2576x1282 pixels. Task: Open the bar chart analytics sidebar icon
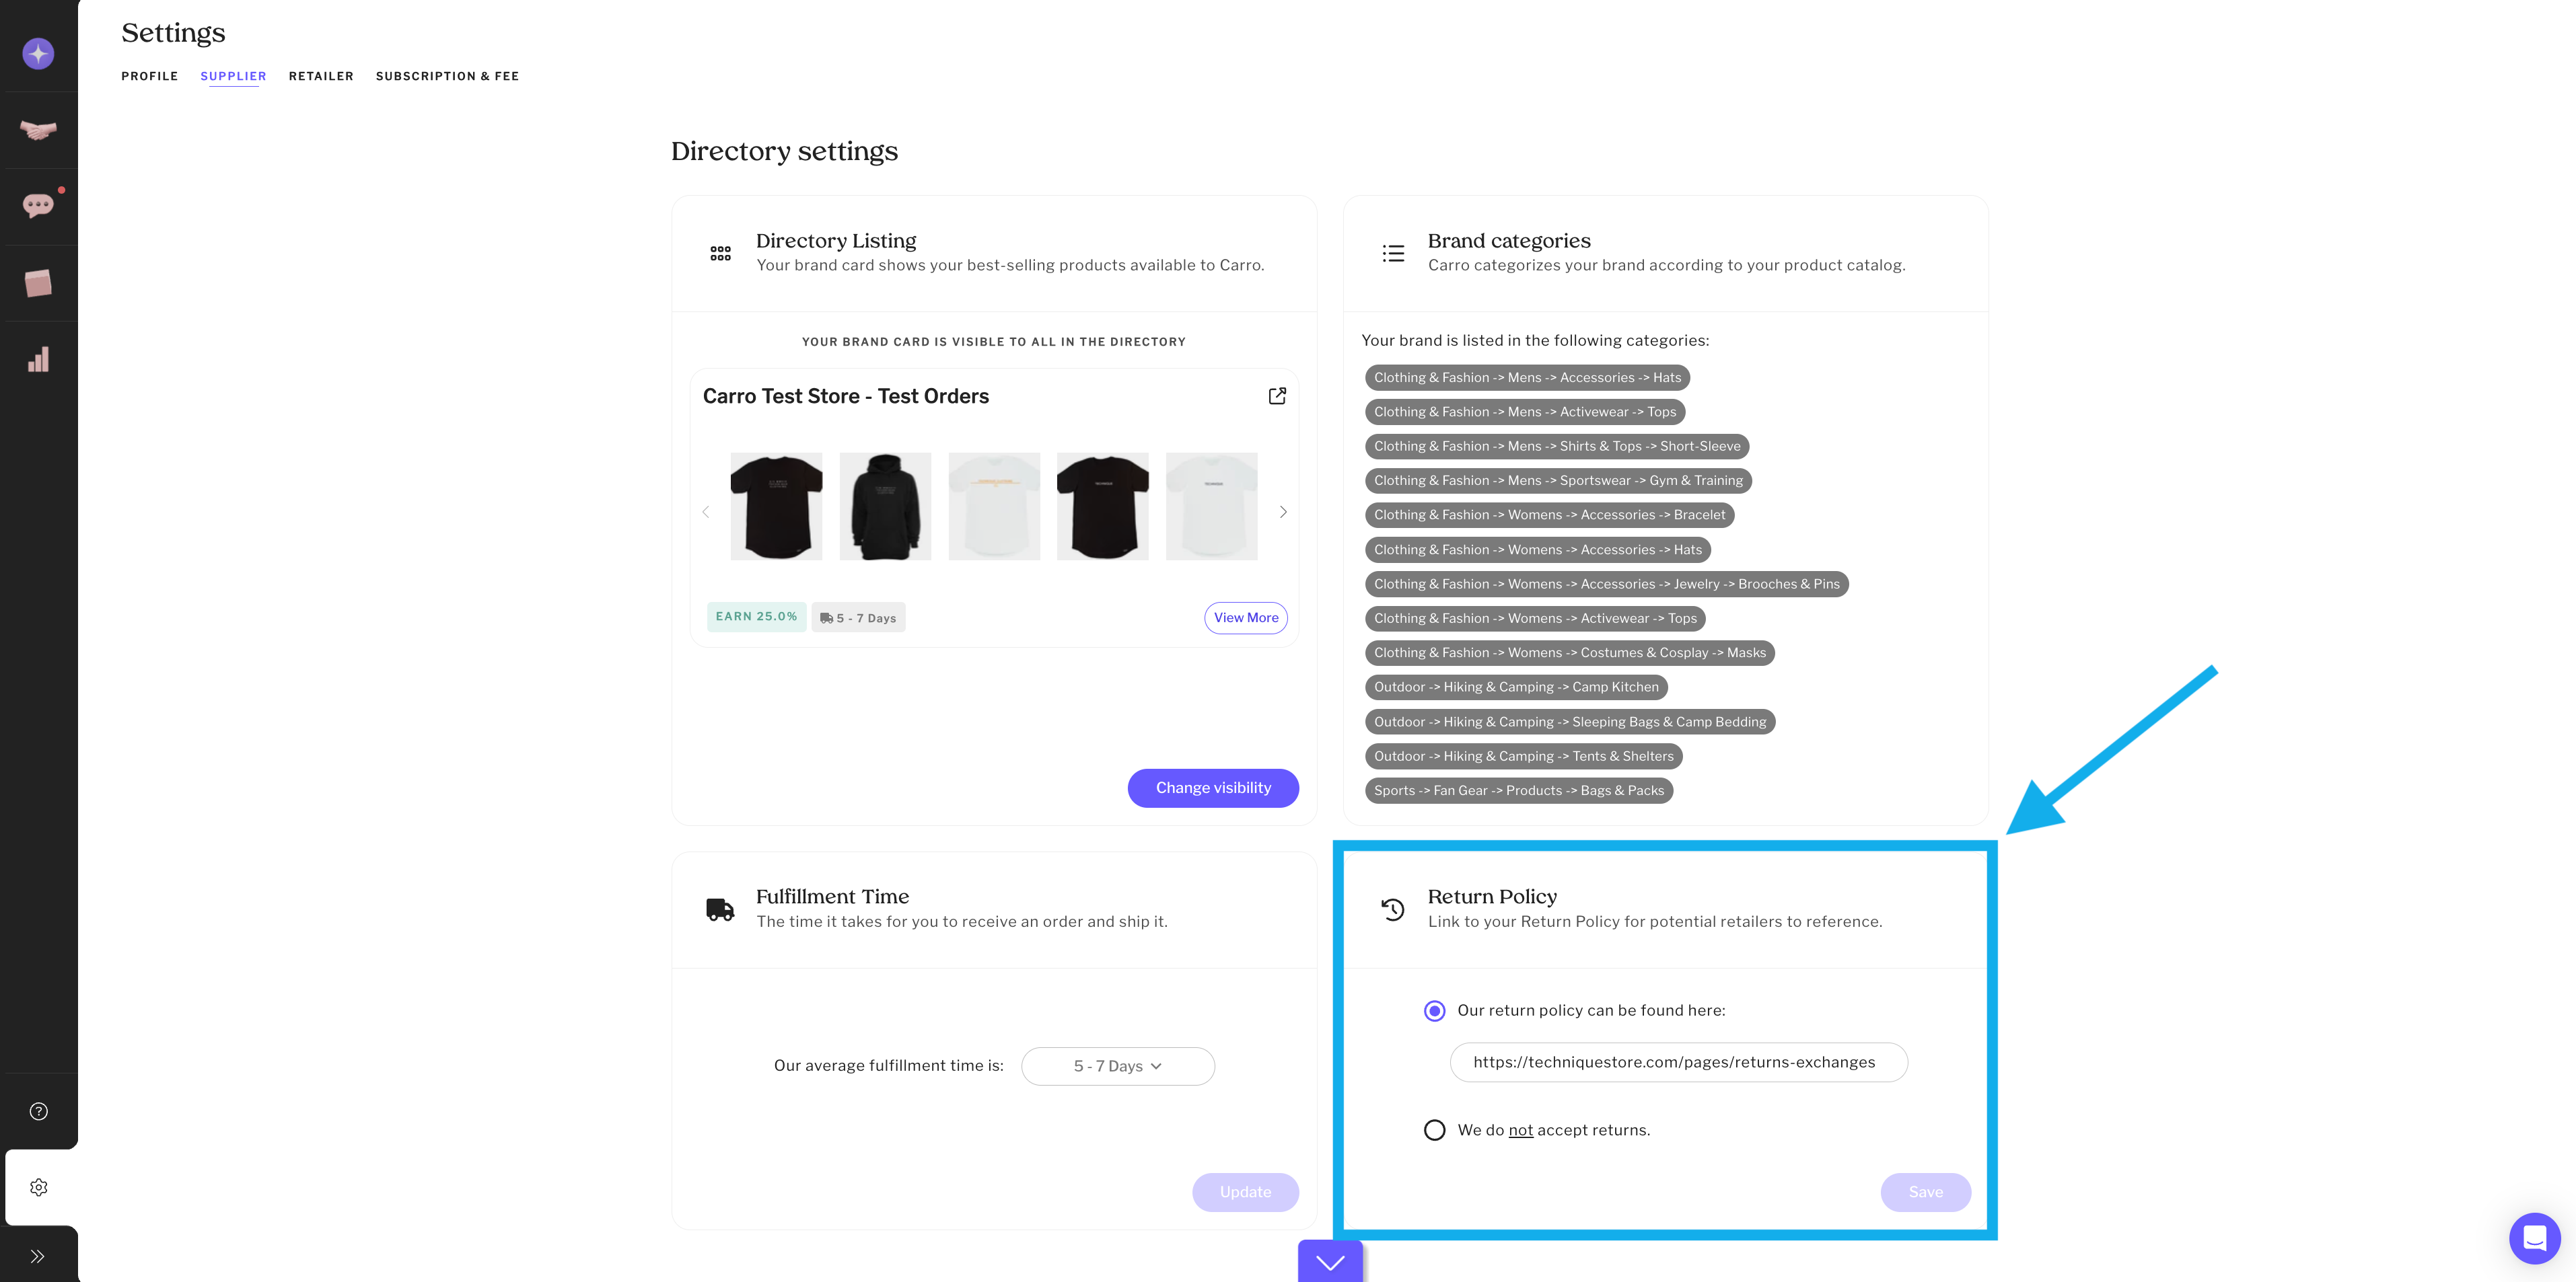[x=38, y=360]
